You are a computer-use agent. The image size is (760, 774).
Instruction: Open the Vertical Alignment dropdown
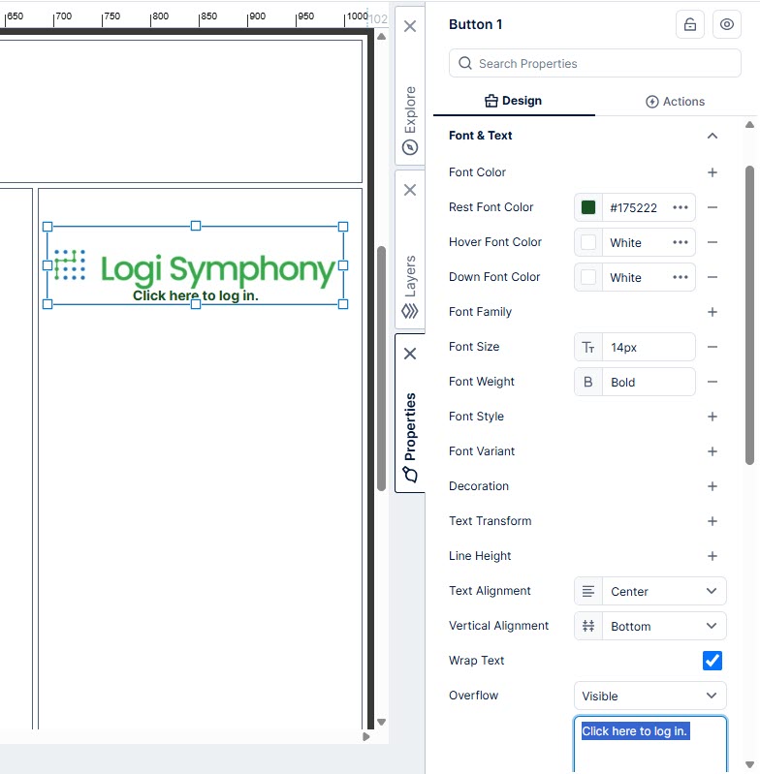tap(650, 626)
